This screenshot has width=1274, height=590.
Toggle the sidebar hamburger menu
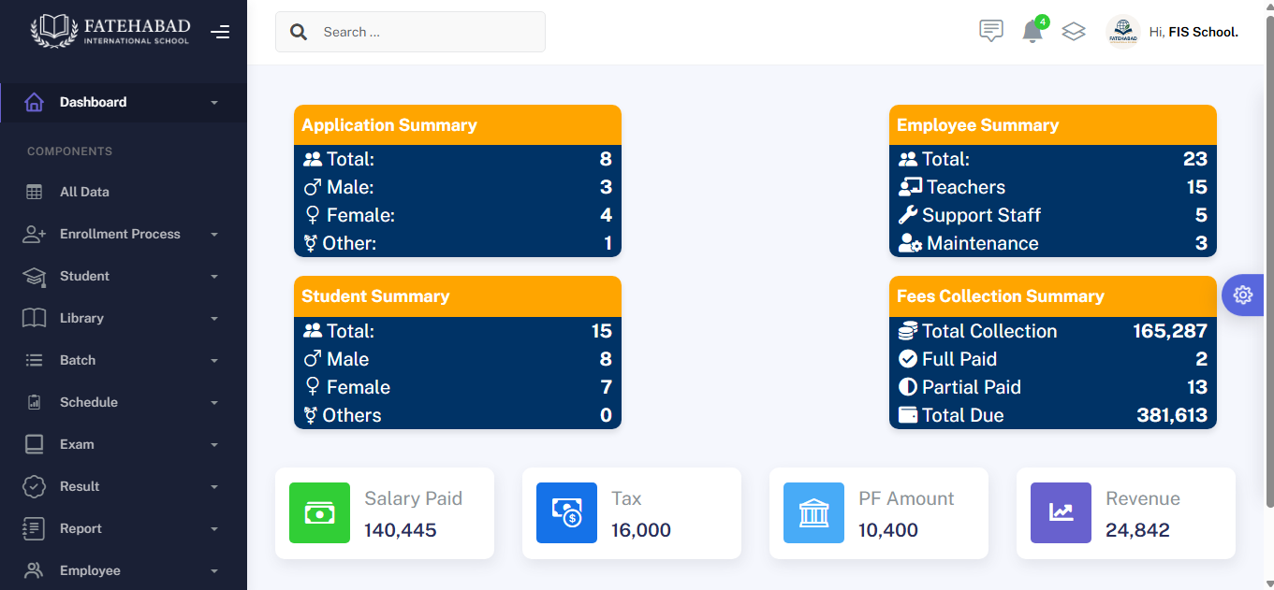220,33
